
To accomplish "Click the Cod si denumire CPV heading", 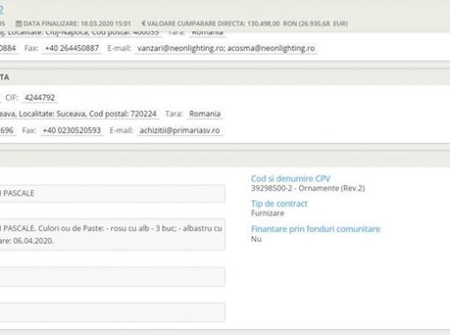I will click(x=290, y=178).
